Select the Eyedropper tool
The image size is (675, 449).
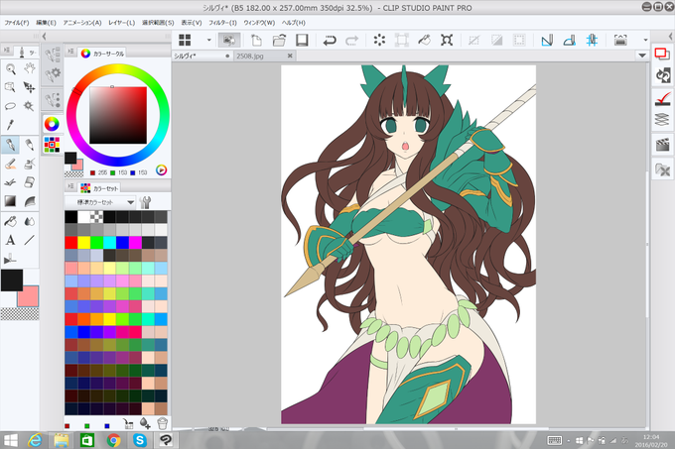[x=10, y=125]
